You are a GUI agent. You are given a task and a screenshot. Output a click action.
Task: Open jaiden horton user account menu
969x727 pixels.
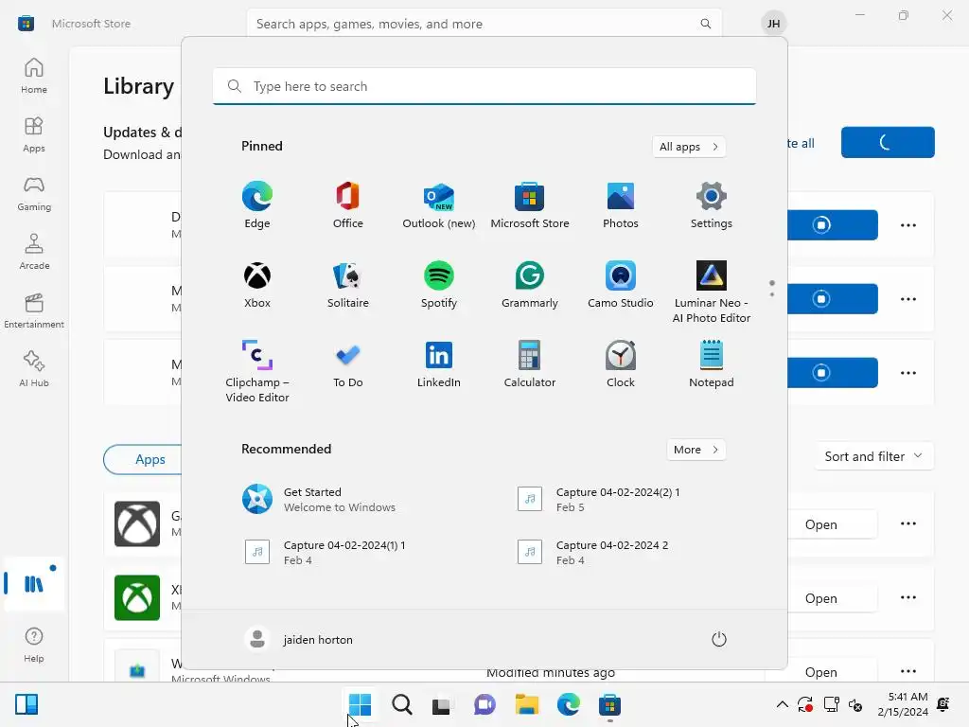click(x=299, y=639)
